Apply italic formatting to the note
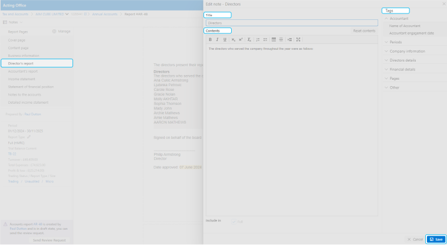447x245 pixels. 217,39
